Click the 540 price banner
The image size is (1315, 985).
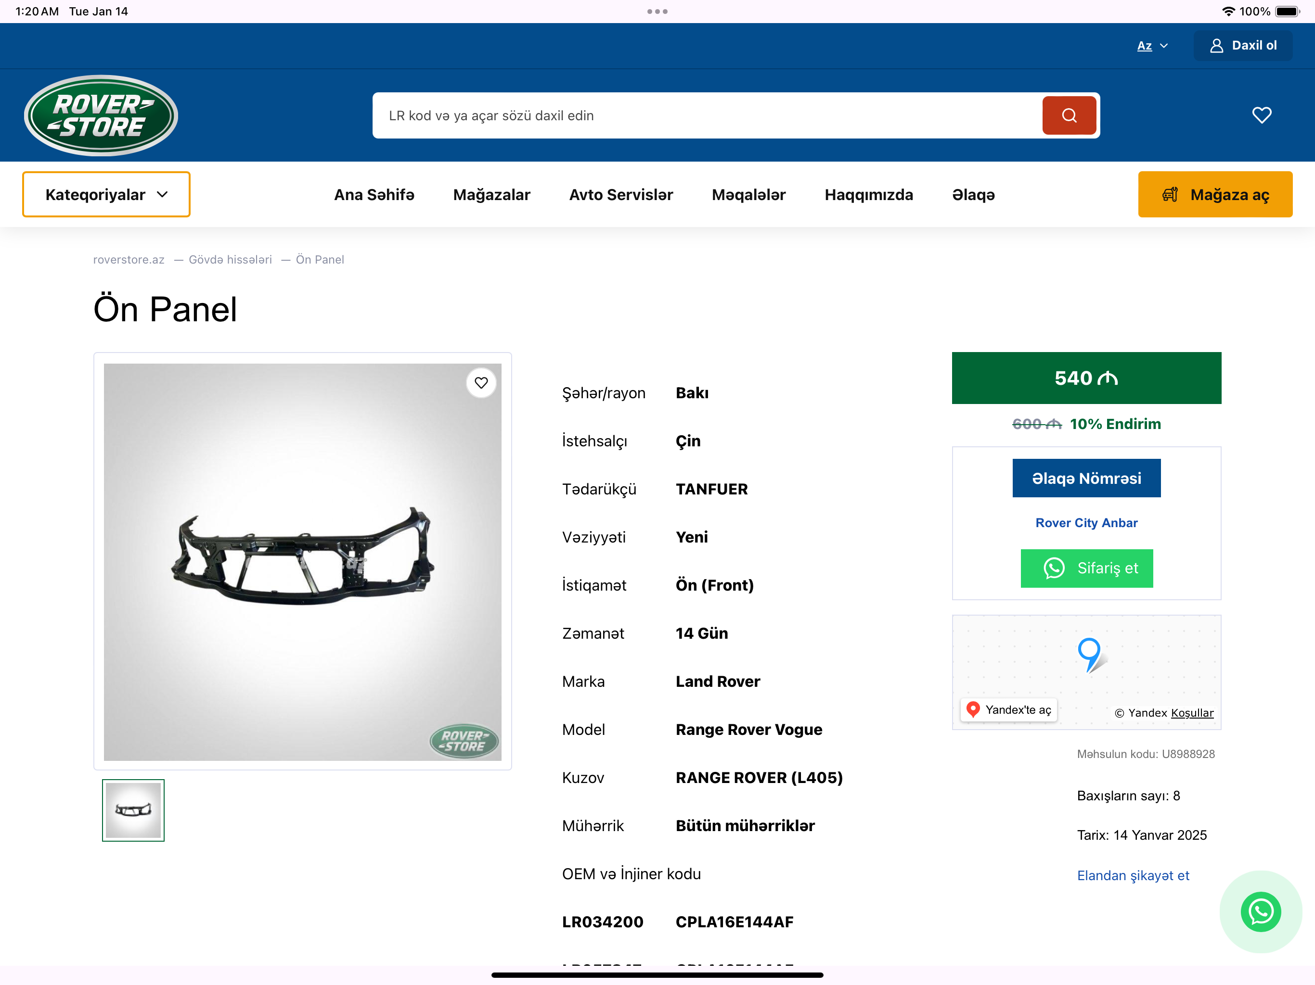tap(1086, 378)
